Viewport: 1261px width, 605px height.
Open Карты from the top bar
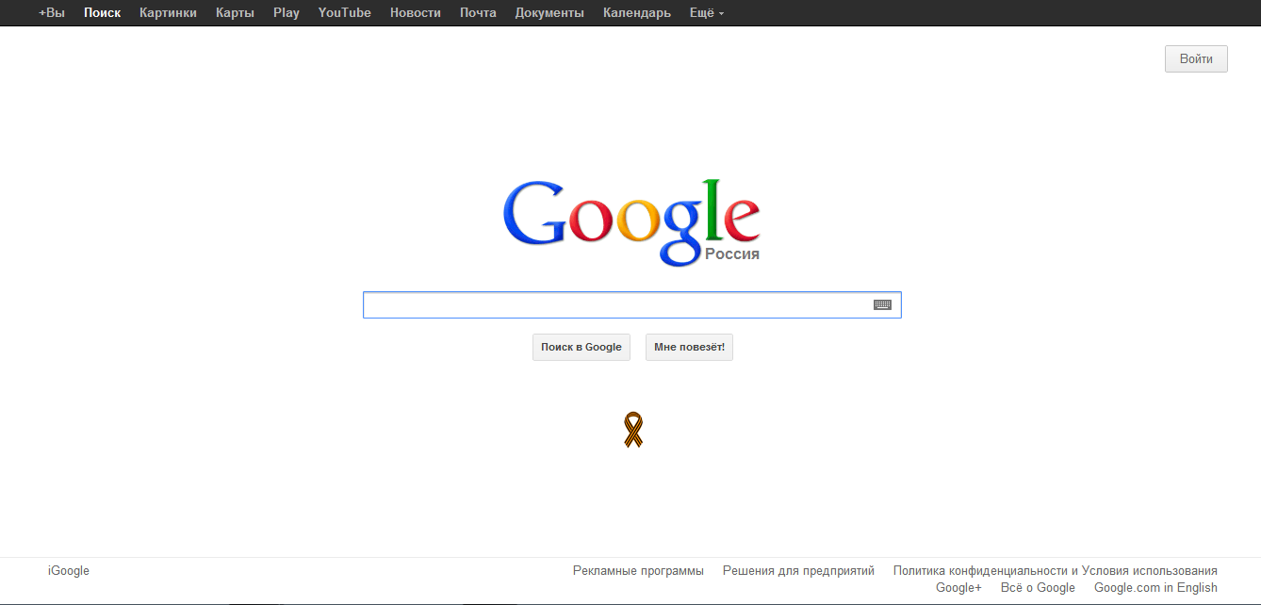tap(235, 13)
